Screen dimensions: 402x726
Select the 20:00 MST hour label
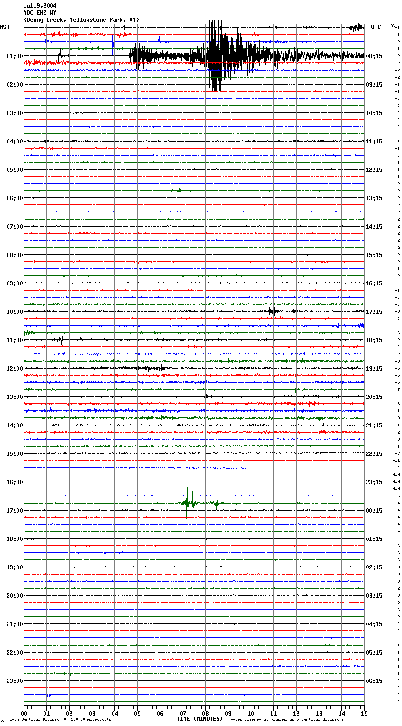[15, 596]
